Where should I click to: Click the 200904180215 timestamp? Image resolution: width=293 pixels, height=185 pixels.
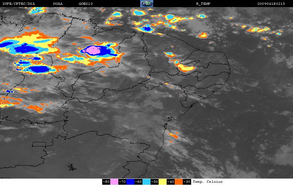pyautogui.click(x=271, y=4)
